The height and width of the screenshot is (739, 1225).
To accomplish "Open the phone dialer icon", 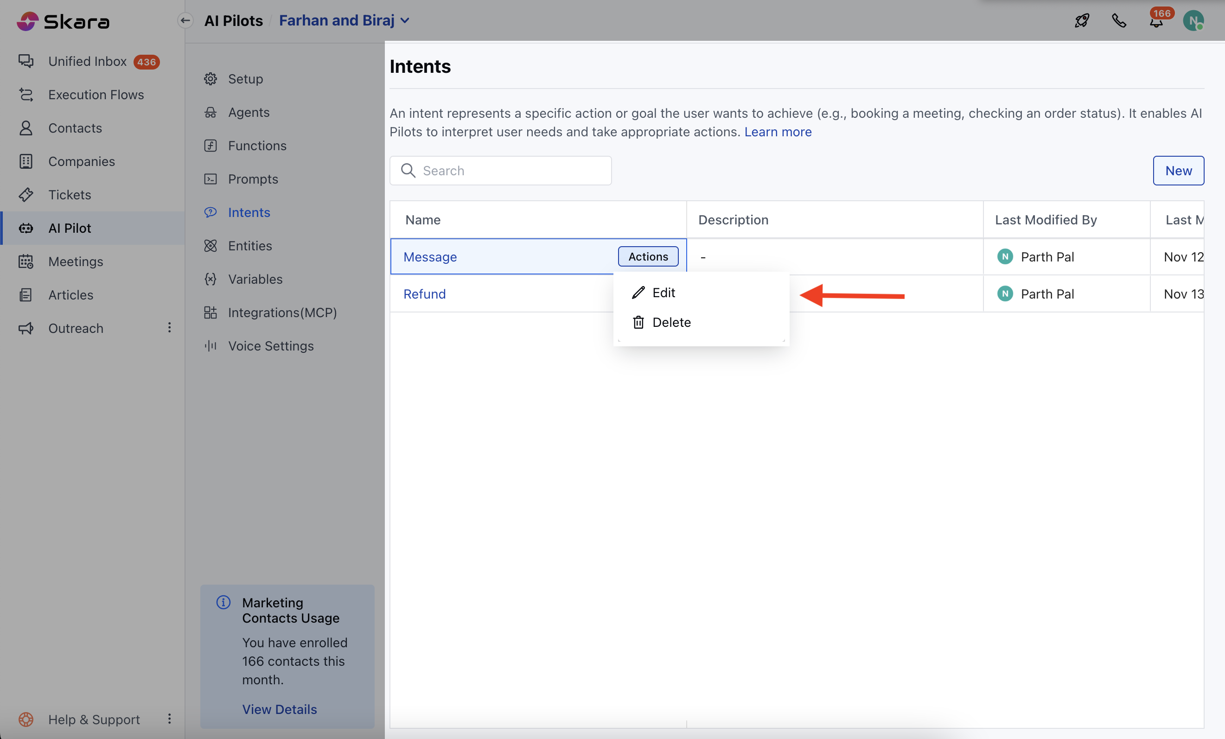I will point(1119,20).
